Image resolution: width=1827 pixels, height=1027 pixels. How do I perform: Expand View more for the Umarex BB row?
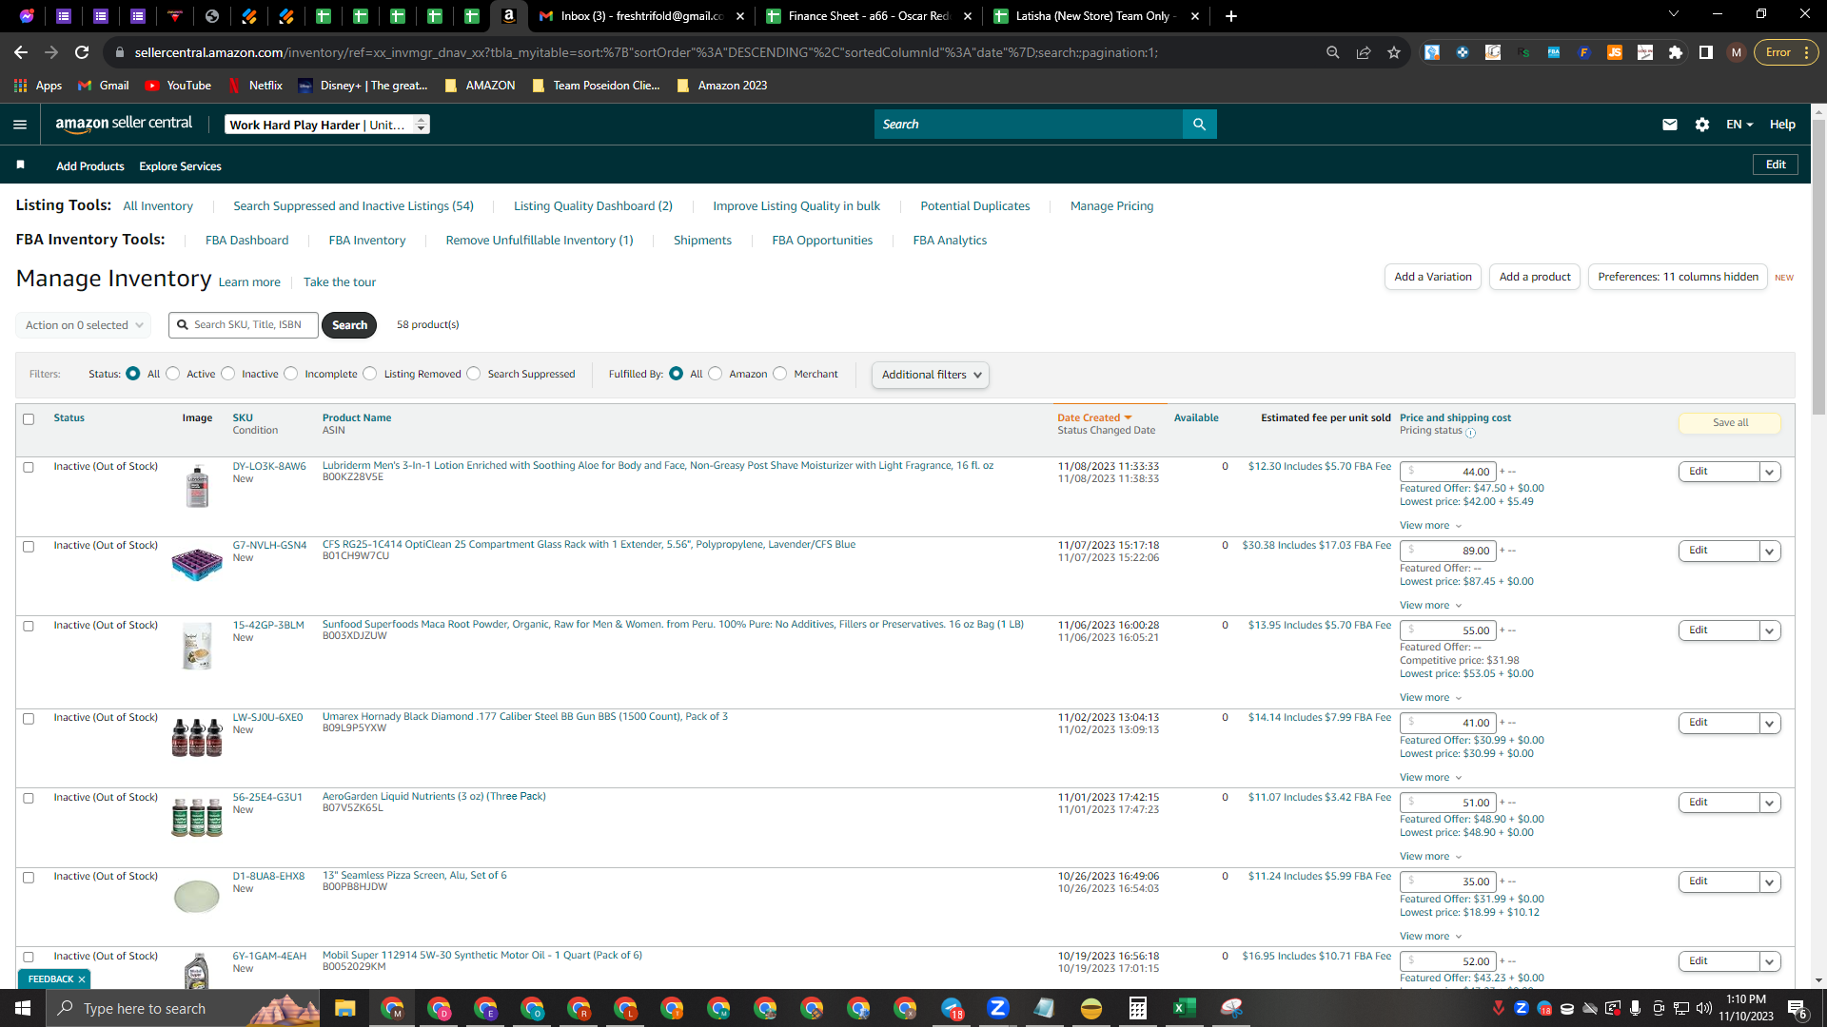(1430, 778)
